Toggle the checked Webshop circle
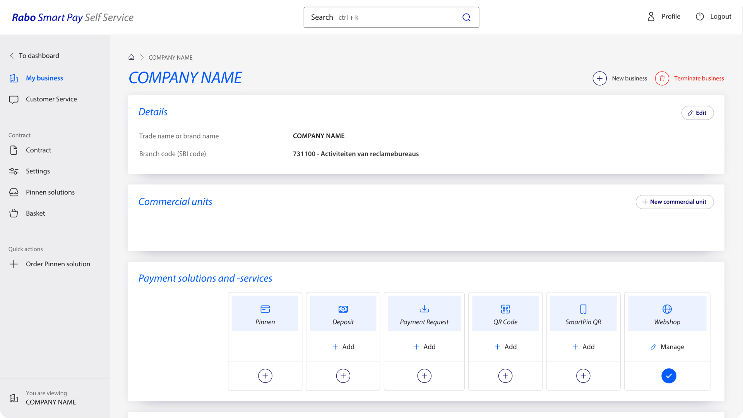This screenshot has width=743, height=418. point(668,376)
